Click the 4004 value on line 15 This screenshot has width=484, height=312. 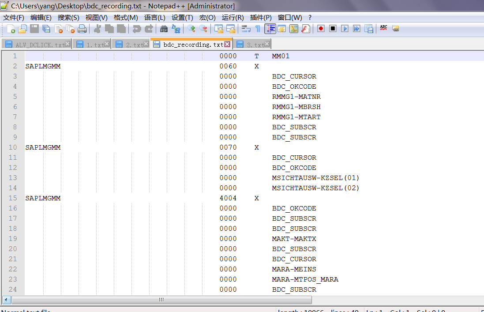(x=228, y=198)
